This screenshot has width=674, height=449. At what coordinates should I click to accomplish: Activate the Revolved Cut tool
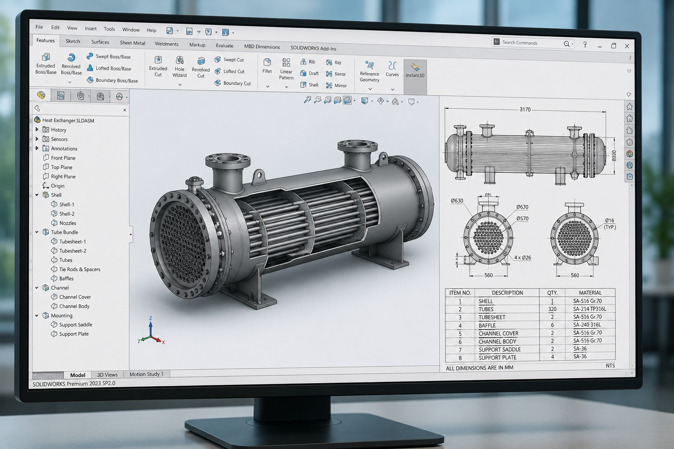(201, 68)
